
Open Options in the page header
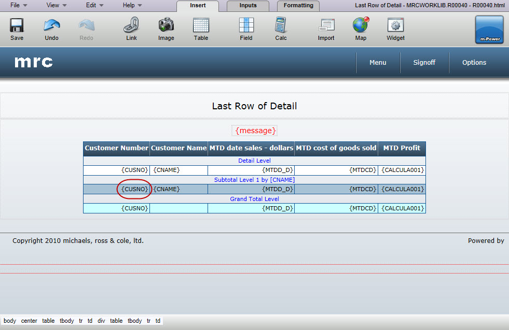point(474,63)
